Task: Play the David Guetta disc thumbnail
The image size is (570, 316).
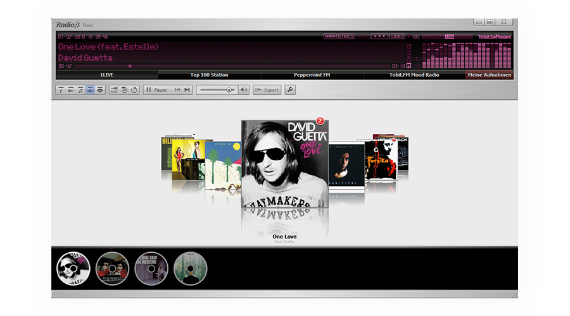Action: pyautogui.click(x=73, y=269)
